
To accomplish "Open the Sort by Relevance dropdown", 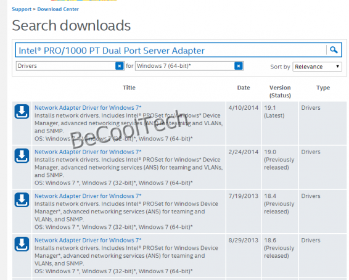I will tap(317, 67).
